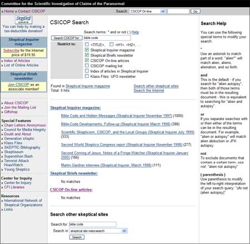Open Index of Articles sidebar link
The width and height of the screenshot is (250, 244).
17,61
